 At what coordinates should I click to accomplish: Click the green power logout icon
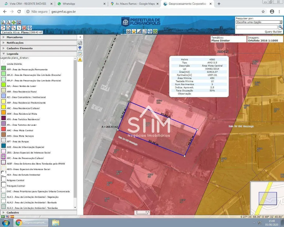tap(155, 31)
